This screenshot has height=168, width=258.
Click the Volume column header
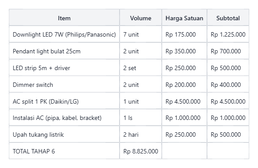click(x=141, y=18)
